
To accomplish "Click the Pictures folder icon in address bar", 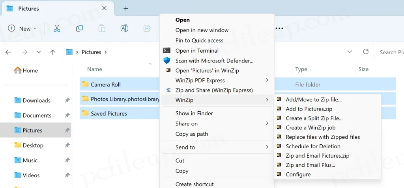I will [69, 52].
